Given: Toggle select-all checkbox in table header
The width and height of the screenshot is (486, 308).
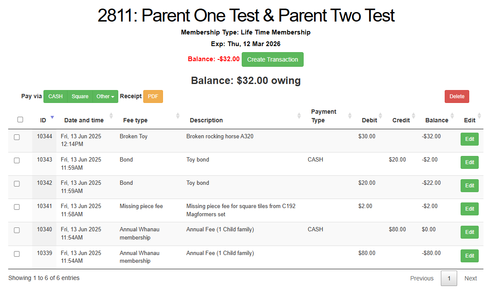Looking at the screenshot, I should (20, 119).
